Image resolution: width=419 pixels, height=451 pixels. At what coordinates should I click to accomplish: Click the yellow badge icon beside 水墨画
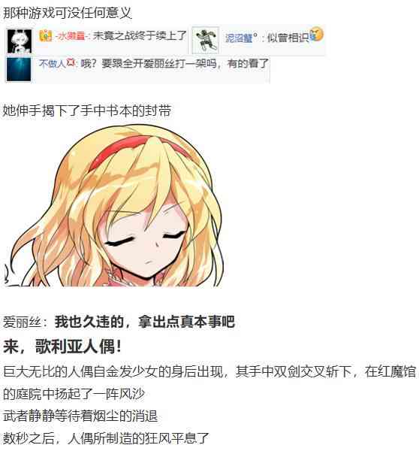pyautogui.click(x=45, y=35)
